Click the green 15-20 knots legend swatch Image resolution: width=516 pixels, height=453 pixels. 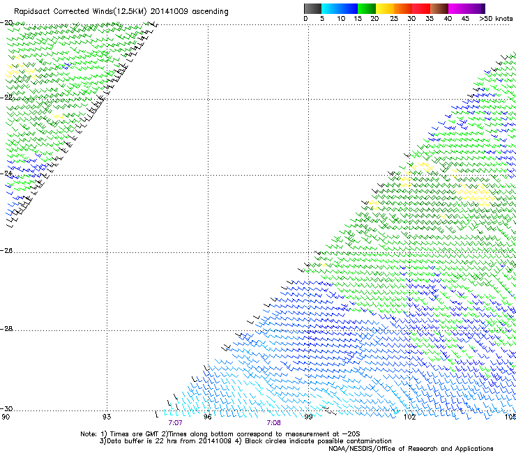click(367, 8)
